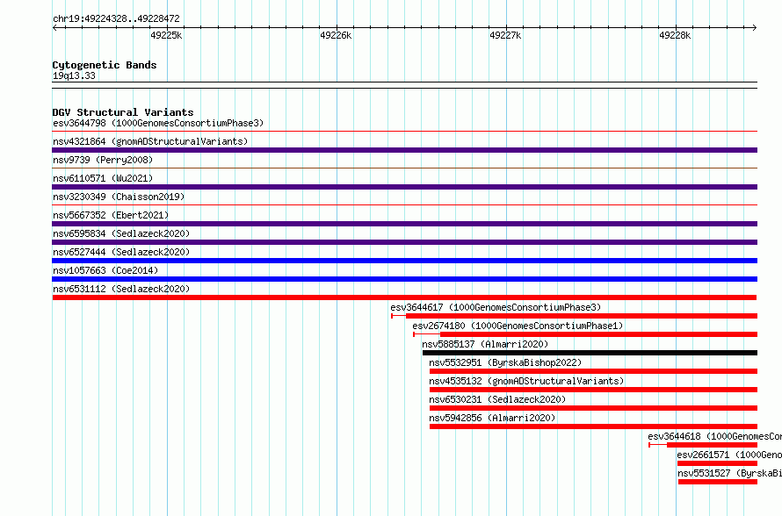Viewport: 782px width, 516px height.
Task: Select red bar of nsv5531527
Action: click(718, 482)
